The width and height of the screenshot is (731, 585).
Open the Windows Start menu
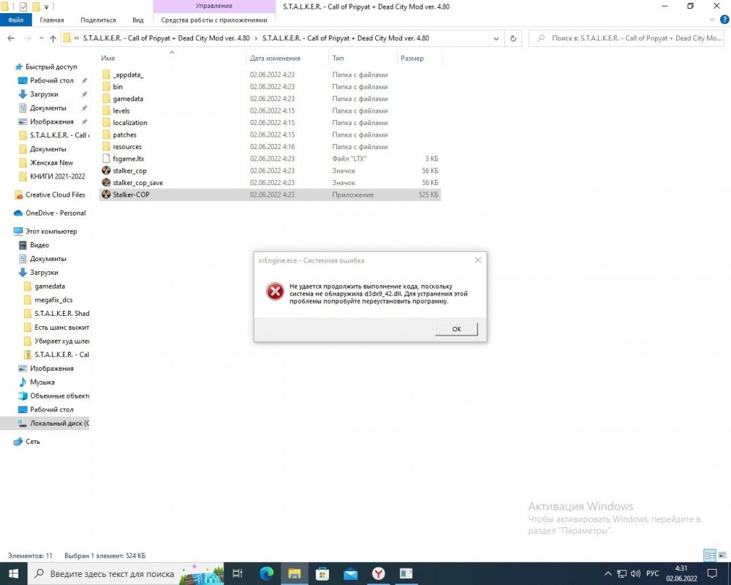pyautogui.click(x=13, y=573)
